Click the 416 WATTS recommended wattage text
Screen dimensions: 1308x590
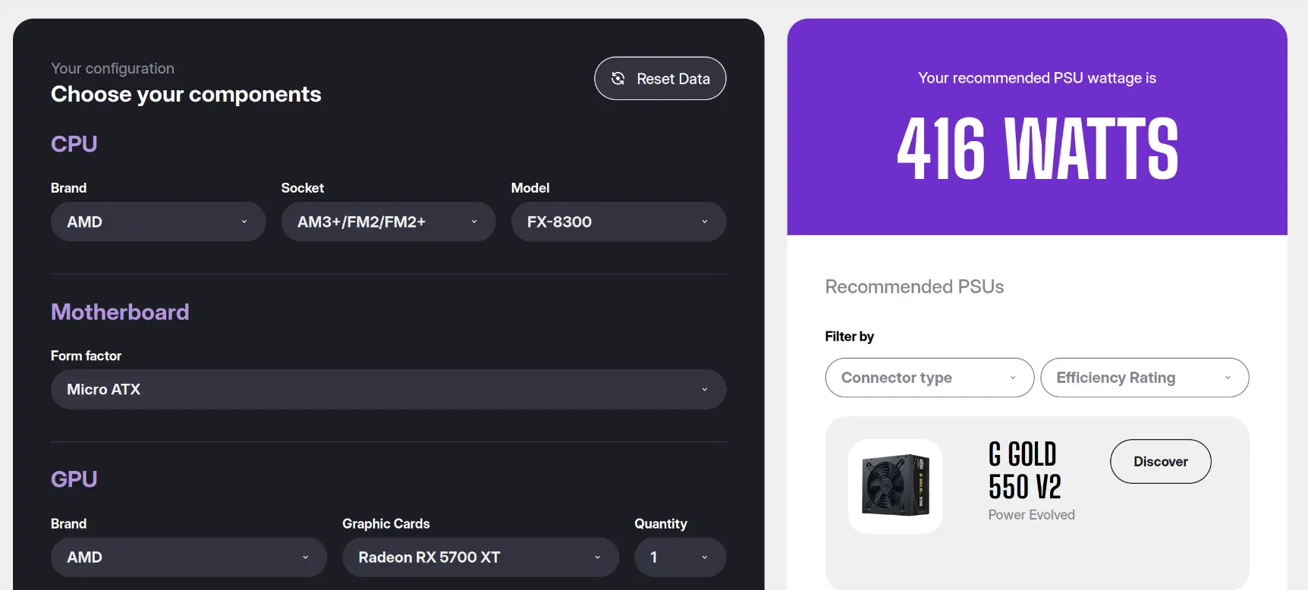[1037, 149]
